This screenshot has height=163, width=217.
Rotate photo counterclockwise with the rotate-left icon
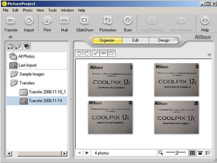pos(79,53)
